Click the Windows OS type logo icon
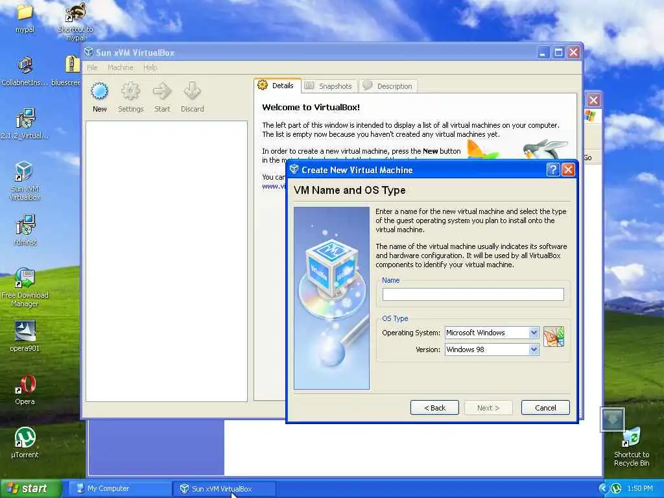The width and height of the screenshot is (664, 498). click(554, 337)
